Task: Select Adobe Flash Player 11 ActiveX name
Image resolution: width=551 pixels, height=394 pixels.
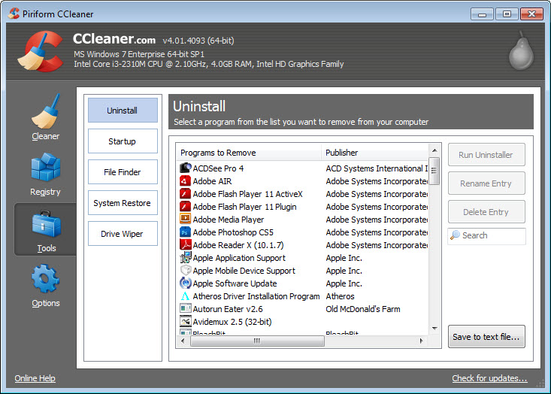Action: (248, 194)
